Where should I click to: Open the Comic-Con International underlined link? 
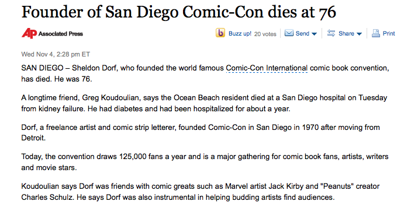(267, 68)
